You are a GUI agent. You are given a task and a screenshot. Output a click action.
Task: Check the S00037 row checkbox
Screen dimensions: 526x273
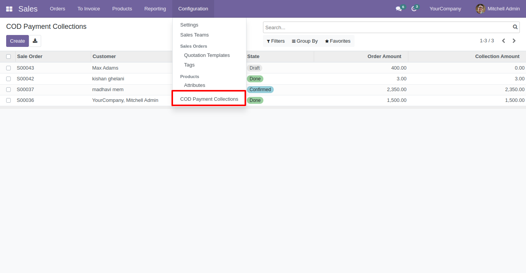[x=8, y=90]
